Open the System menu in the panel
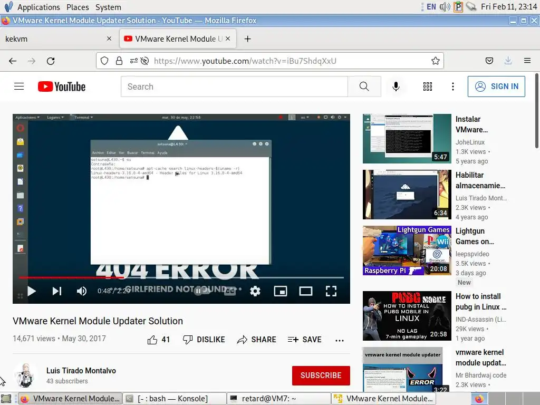The height and width of the screenshot is (405, 540). (x=108, y=7)
